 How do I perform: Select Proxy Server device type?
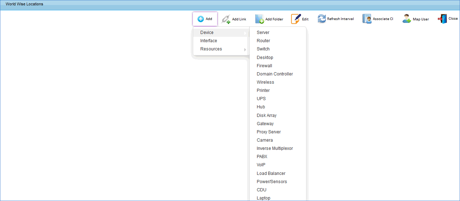click(269, 132)
